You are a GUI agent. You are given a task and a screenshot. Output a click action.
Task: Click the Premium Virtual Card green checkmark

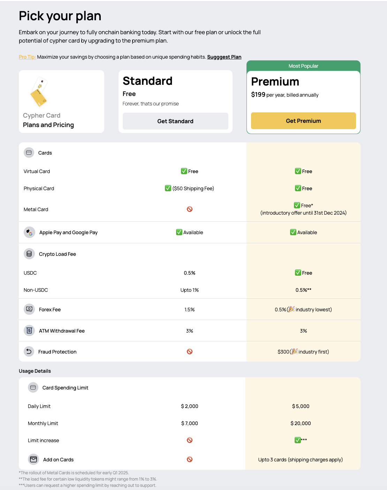[298, 171]
